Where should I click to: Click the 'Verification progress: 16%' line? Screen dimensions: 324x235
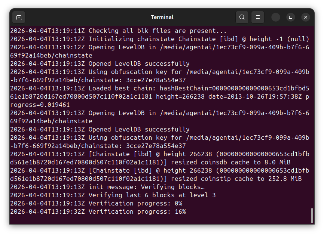pos(137,212)
